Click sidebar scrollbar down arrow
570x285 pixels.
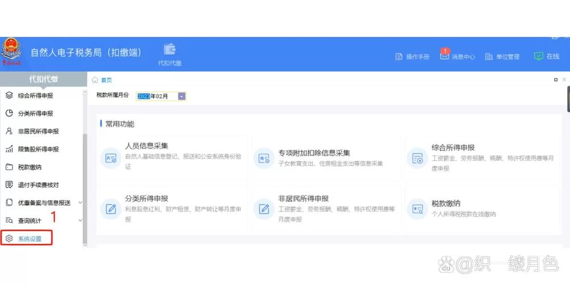pos(85,245)
